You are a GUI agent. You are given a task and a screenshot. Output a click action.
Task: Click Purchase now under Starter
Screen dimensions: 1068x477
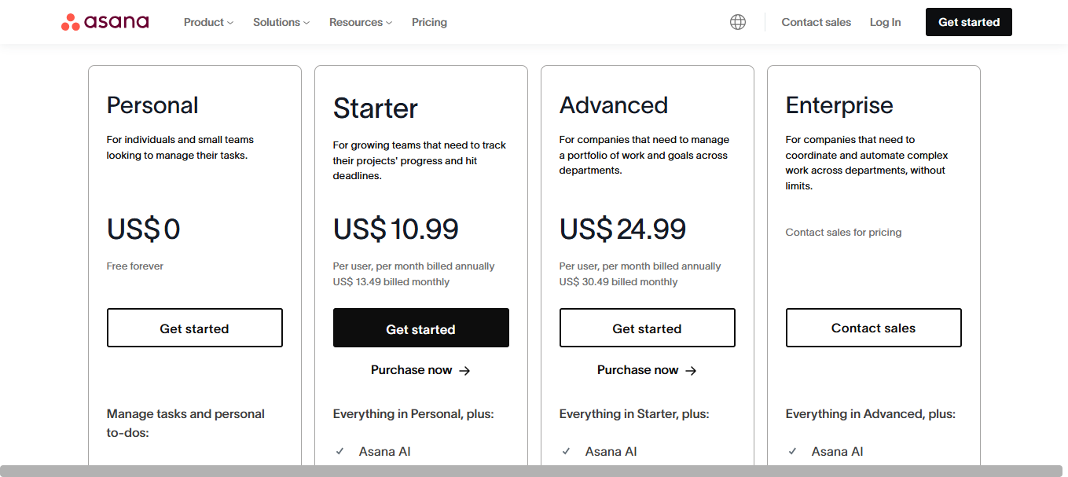click(x=412, y=370)
